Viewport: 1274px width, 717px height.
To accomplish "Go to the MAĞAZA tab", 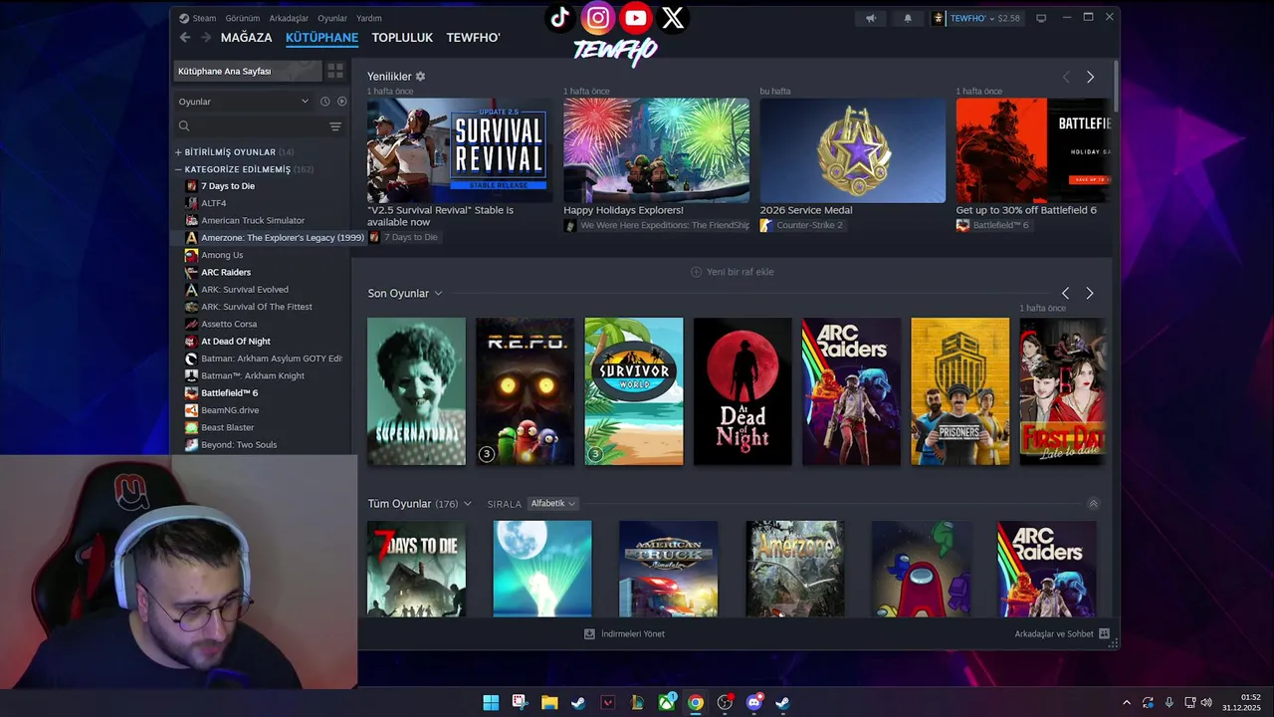I will [246, 38].
